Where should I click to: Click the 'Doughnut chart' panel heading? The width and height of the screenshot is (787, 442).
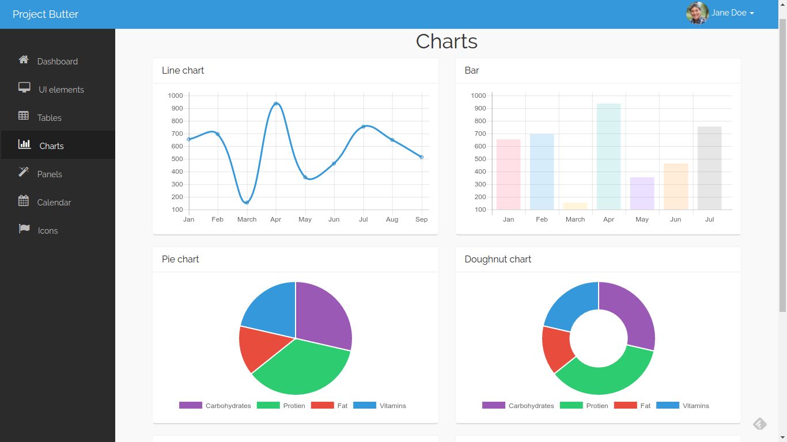(498, 259)
